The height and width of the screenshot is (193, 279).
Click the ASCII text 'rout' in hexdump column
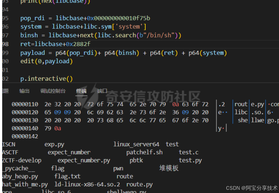point(241,104)
